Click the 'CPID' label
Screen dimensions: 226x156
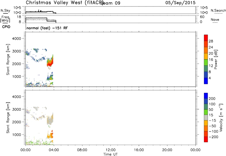point(6,27)
